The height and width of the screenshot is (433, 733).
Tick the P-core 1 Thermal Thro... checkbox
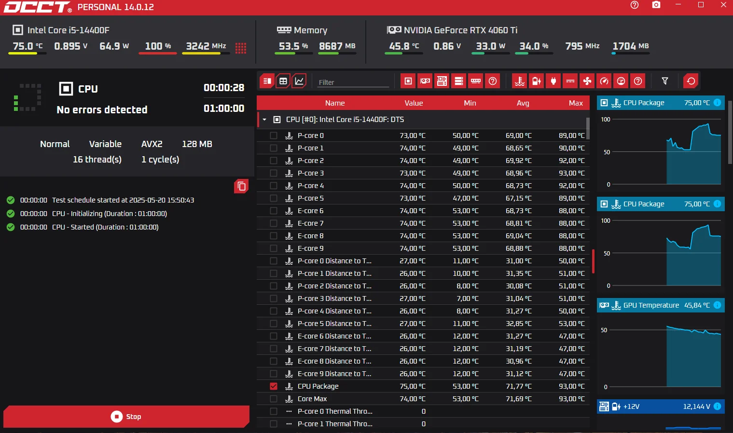(274, 424)
